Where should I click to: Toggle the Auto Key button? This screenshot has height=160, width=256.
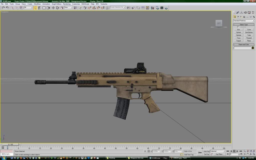(x=206, y=151)
